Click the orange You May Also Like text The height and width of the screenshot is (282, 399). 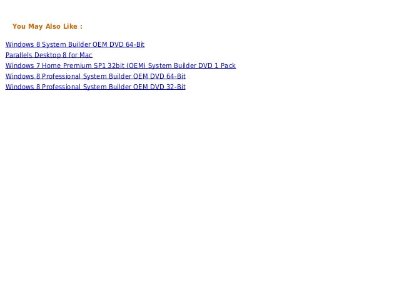[48, 26]
